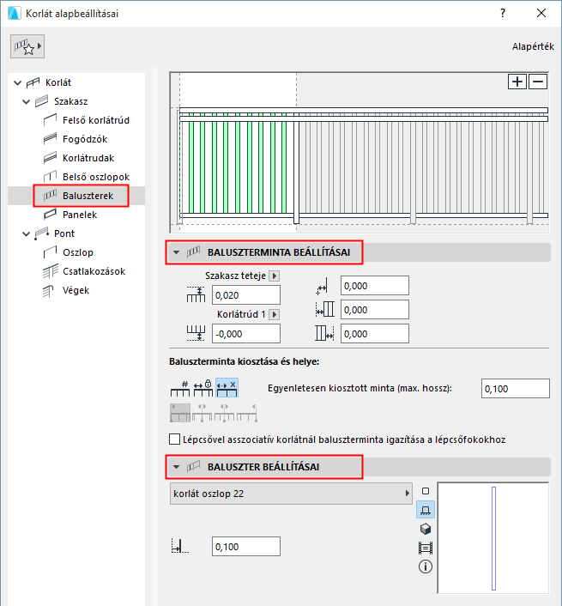Select Felső korlátrúd in the tree
Screen dimensions: 562x606
pos(96,120)
